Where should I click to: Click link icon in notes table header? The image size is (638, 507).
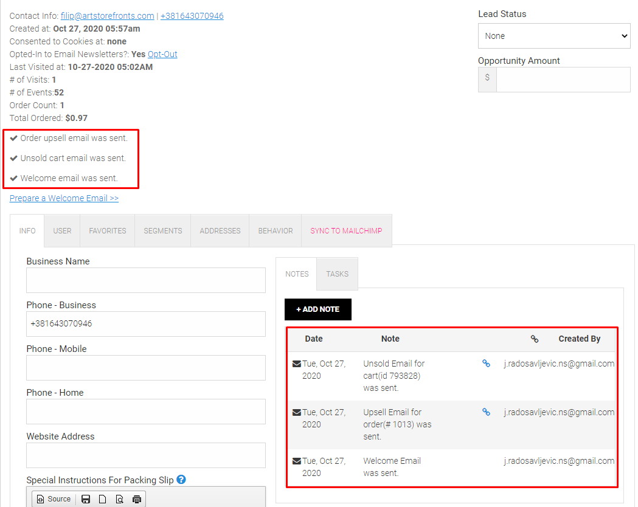[x=534, y=339]
